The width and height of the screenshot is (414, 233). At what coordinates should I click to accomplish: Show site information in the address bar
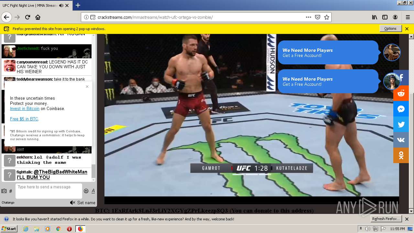tap(86, 17)
